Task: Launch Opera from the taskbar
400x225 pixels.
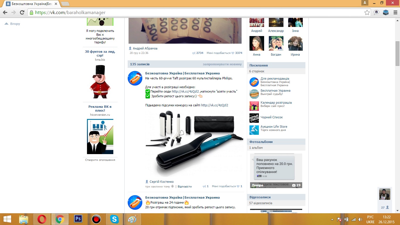Action: pyautogui.click(x=42, y=219)
